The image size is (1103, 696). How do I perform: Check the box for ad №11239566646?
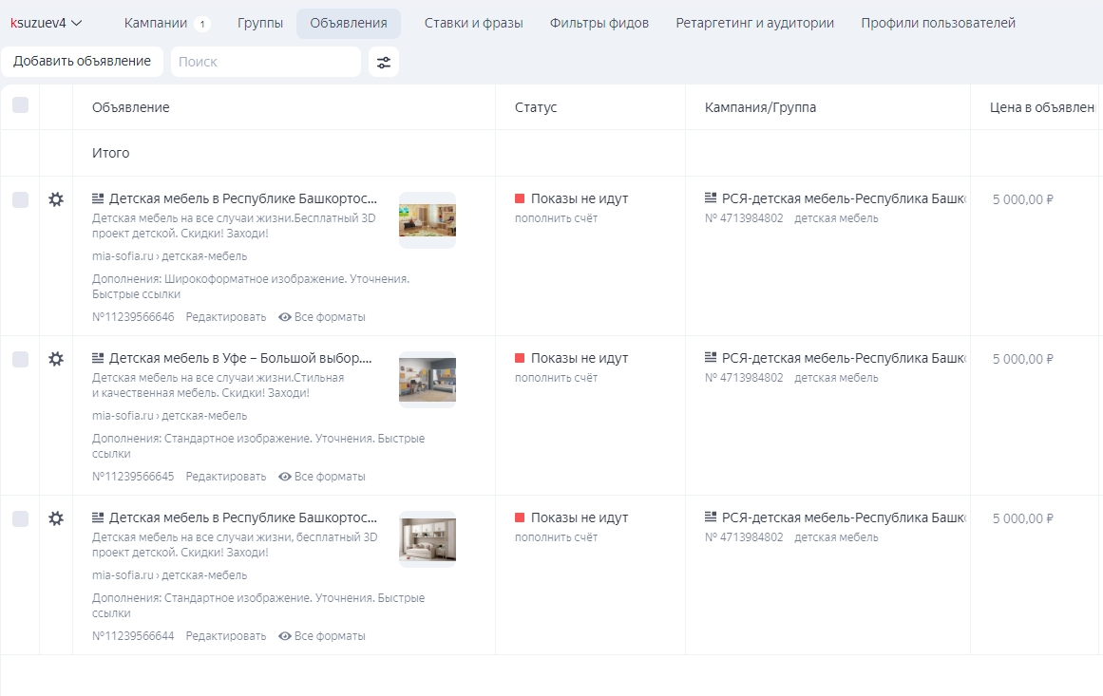20,199
